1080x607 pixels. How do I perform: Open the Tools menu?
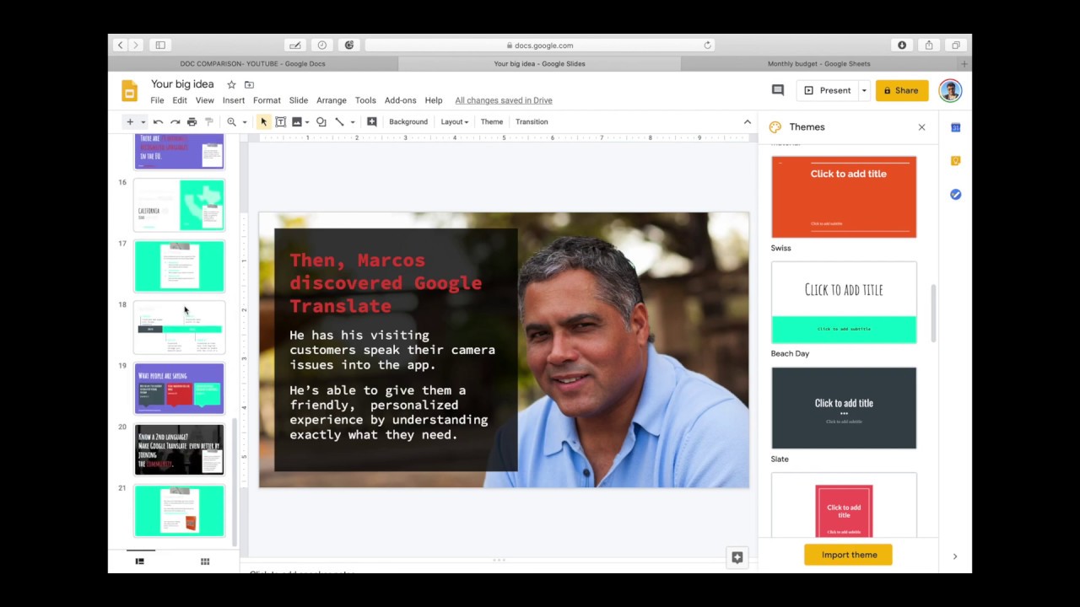tap(365, 100)
